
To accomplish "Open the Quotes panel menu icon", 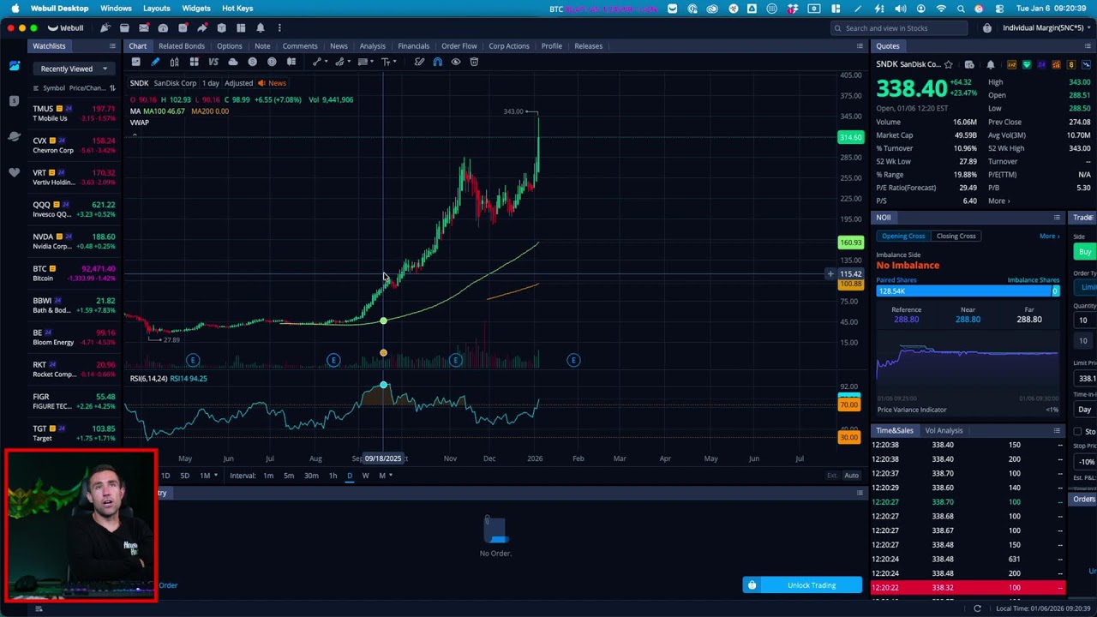I will 1087,46.
